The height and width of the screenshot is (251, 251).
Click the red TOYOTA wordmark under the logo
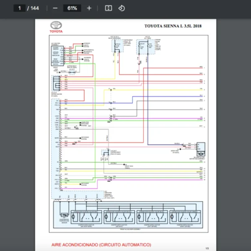(56, 32)
